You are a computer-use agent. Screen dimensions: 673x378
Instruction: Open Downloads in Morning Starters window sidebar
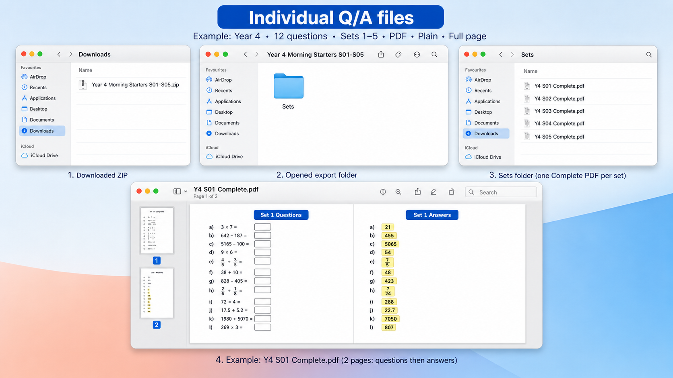222,134
